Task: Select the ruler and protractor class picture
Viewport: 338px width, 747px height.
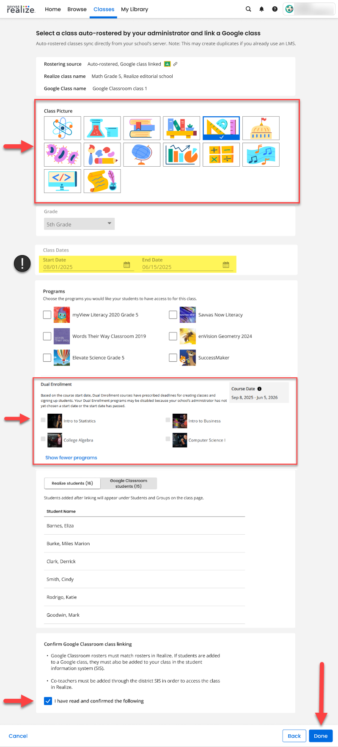Action: (x=221, y=128)
